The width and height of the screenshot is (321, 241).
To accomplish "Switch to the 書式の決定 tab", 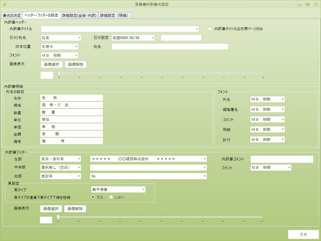I will 12,15.
